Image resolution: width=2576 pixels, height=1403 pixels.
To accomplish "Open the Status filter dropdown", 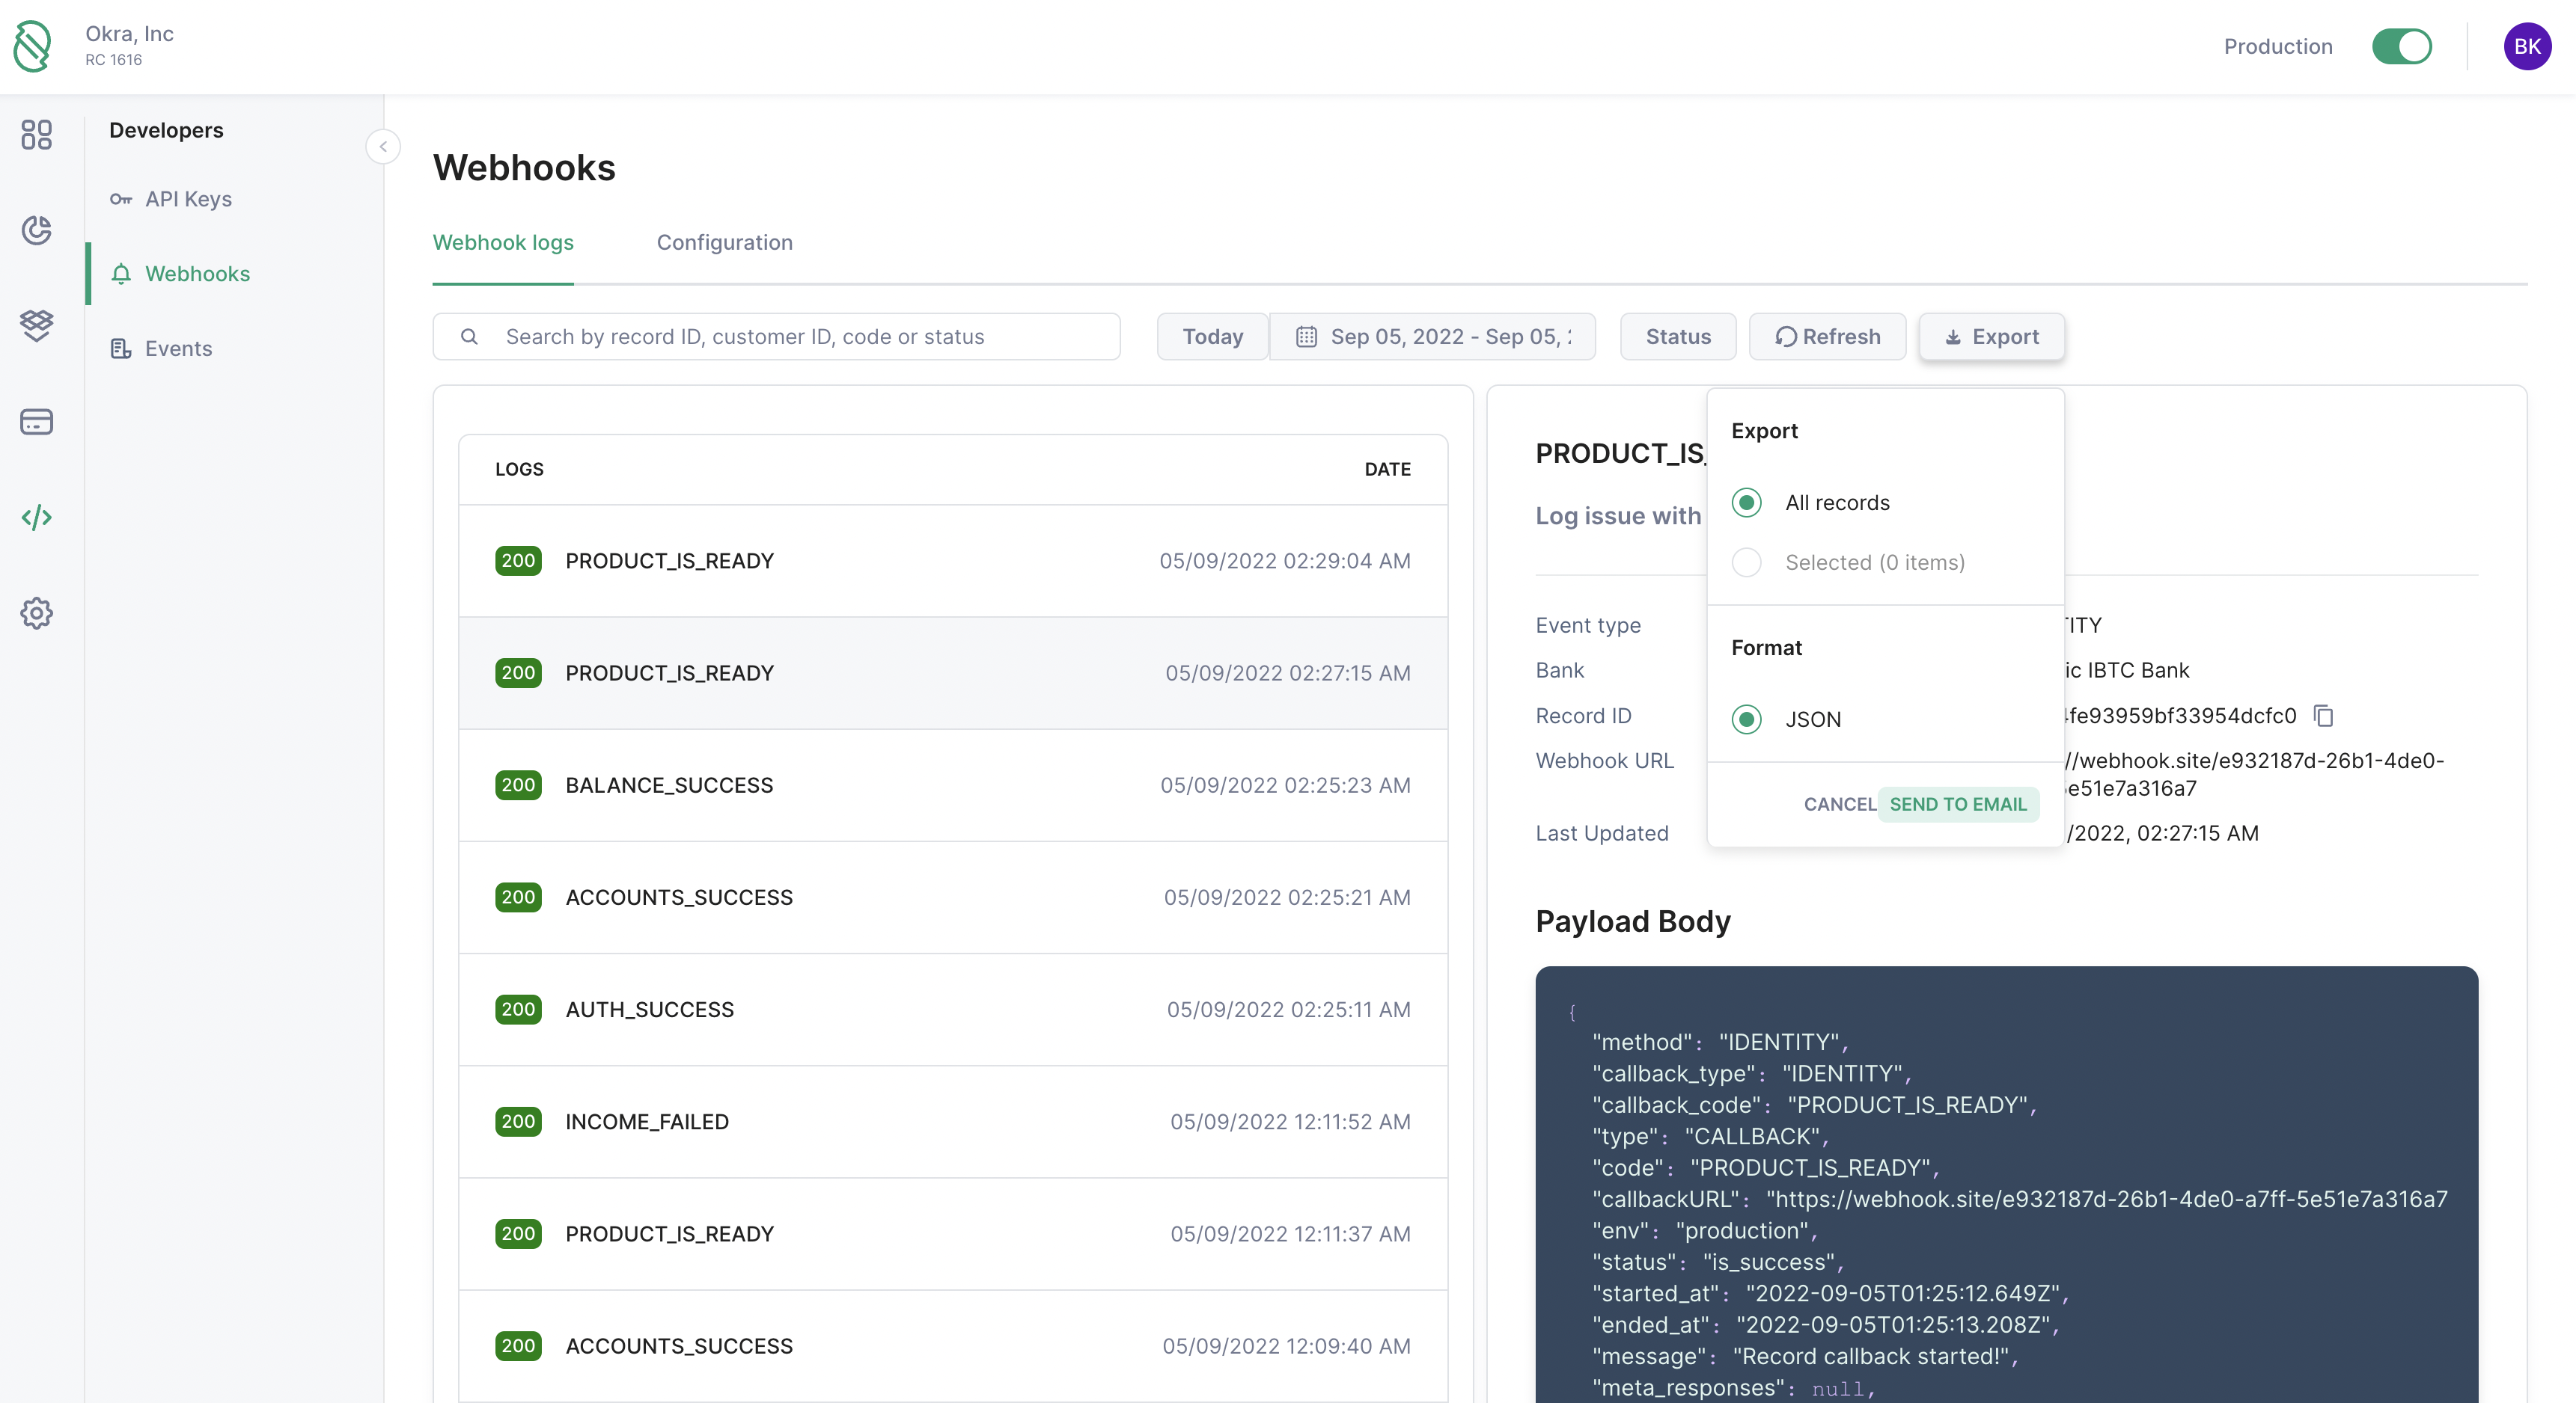I will tap(1677, 337).
